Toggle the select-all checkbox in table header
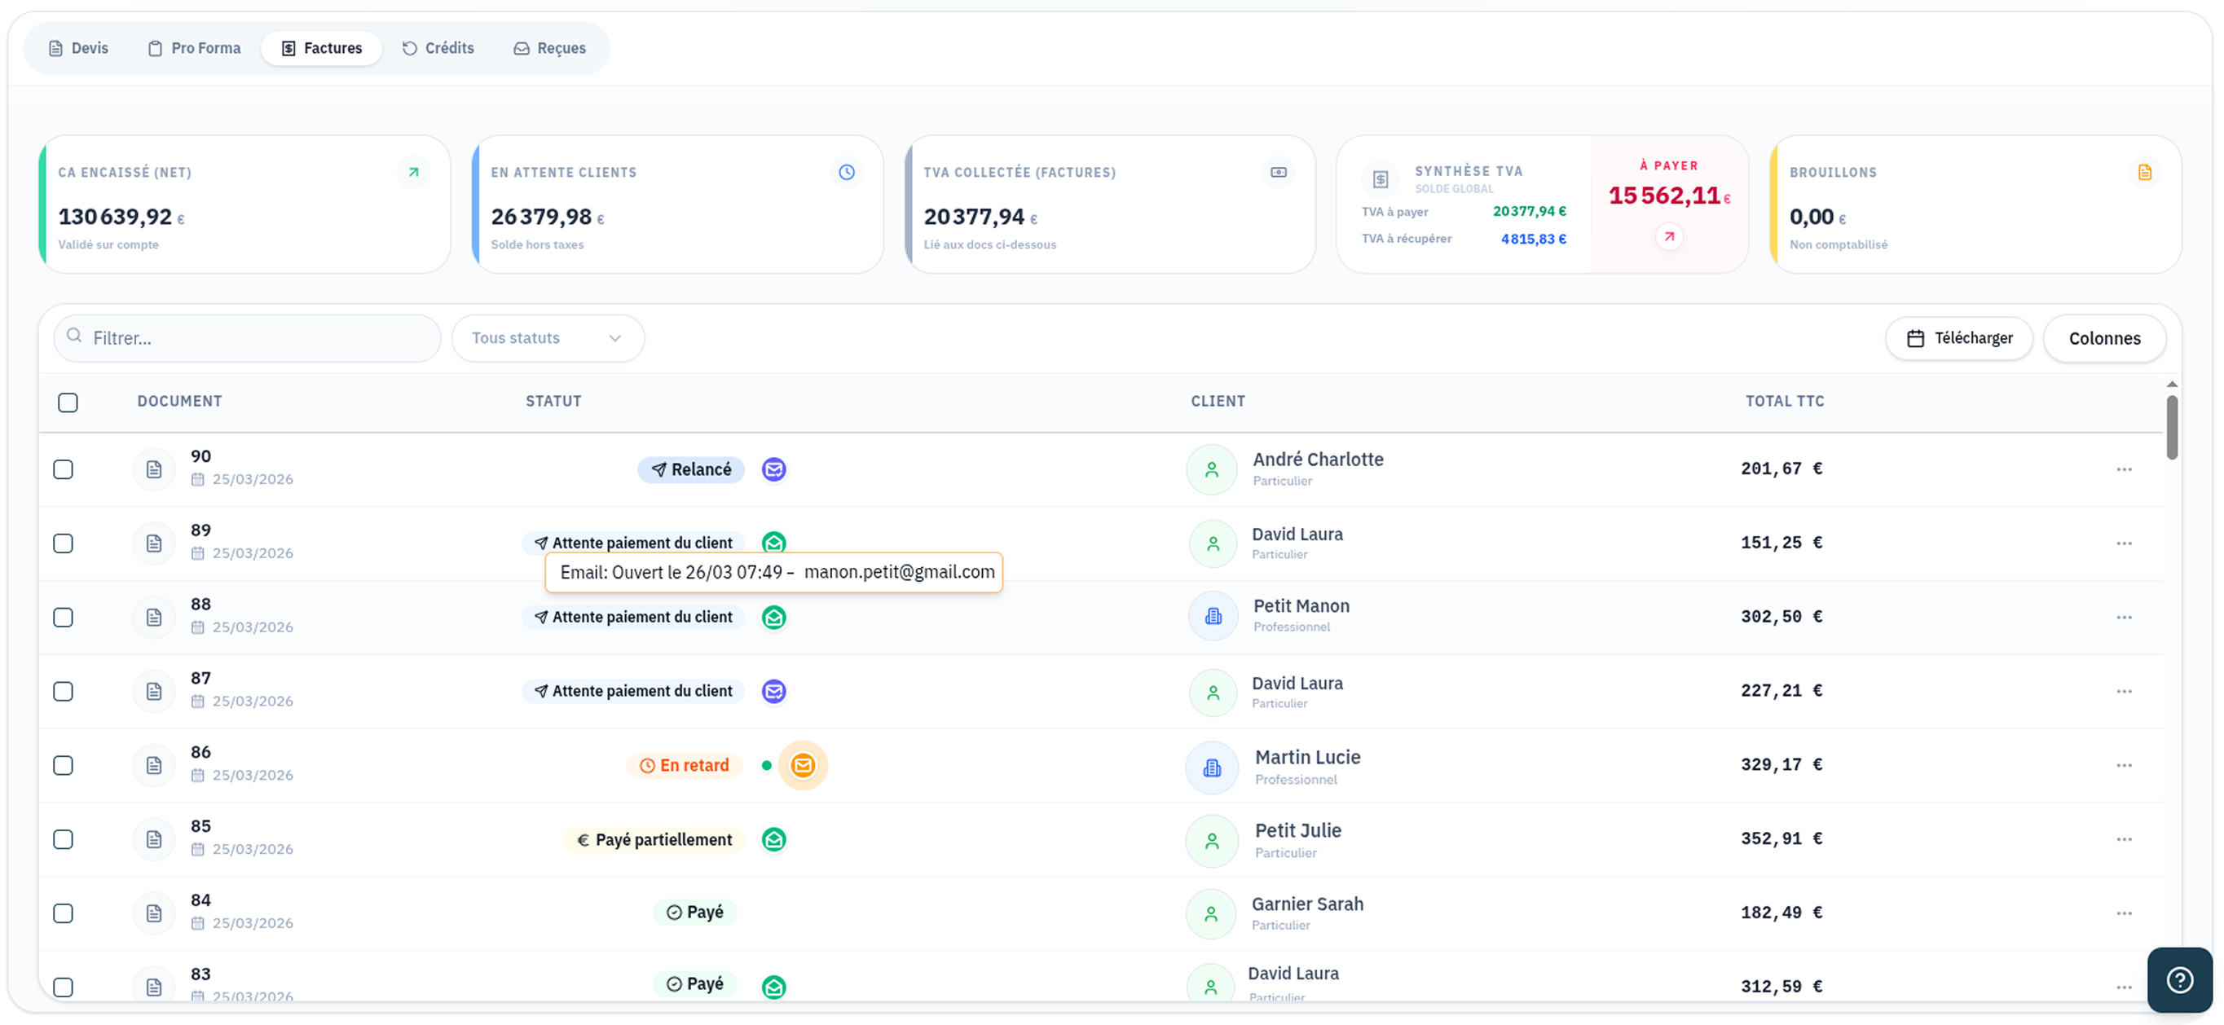The width and height of the screenshot is (2224, 1025). pos(68,403)
